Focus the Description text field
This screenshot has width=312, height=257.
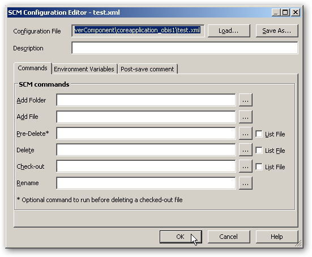[x=185, y=48]
